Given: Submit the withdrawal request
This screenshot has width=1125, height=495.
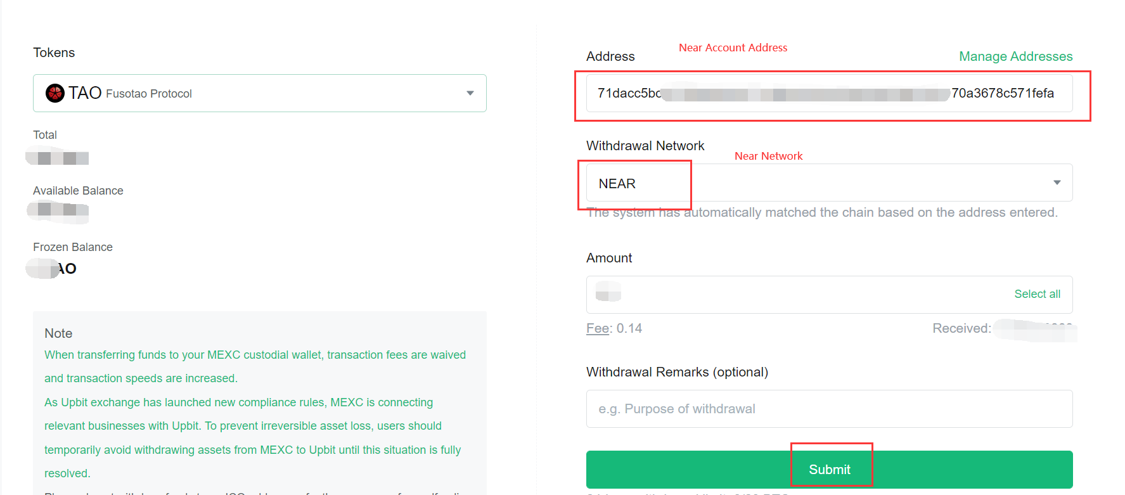Looking at the screenshot, I should 829,470.
